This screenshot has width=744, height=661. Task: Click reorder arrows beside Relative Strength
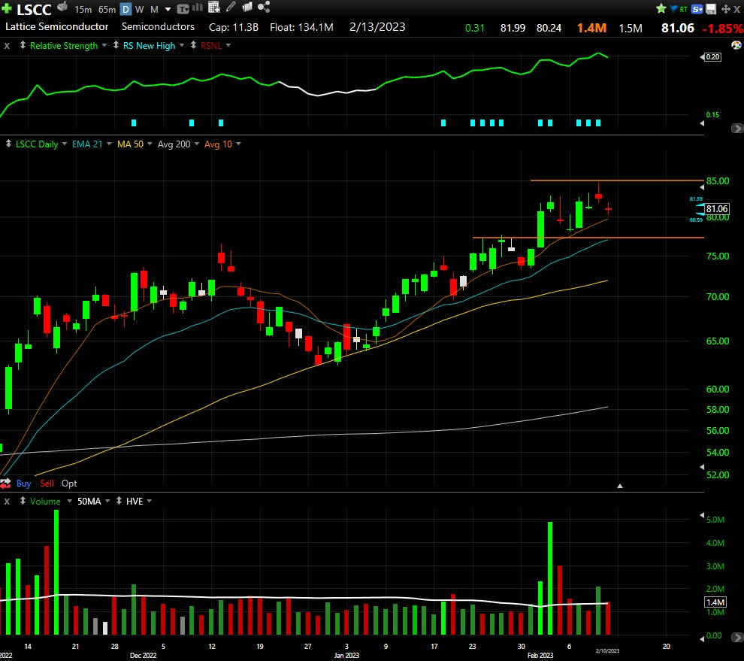[x=23, y=45]
